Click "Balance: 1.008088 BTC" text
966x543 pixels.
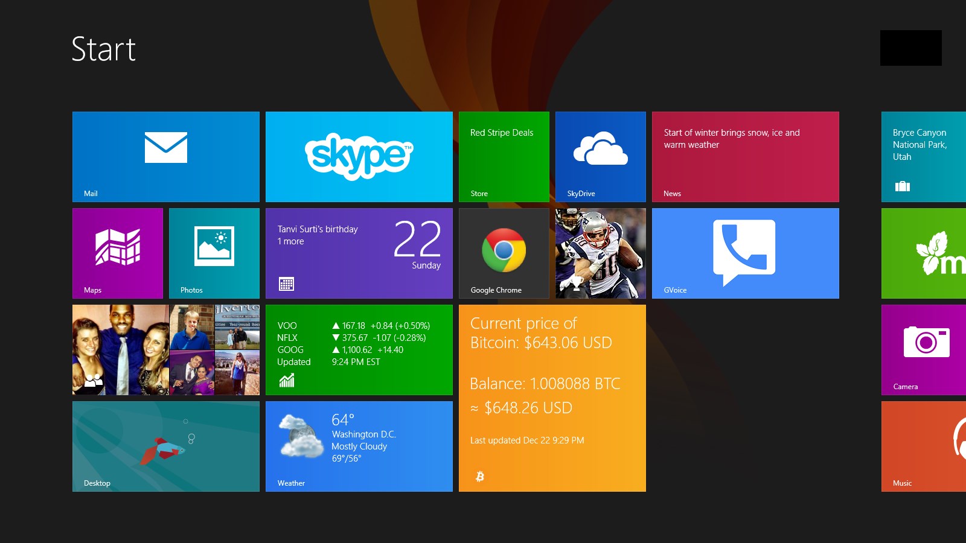pos(545,384)
